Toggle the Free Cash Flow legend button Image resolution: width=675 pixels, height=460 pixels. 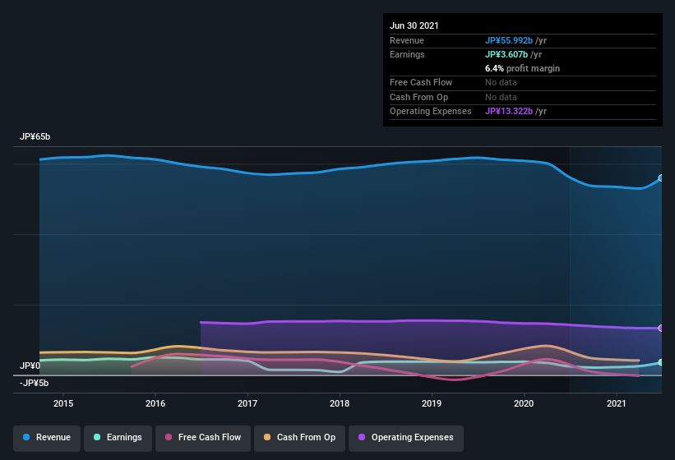coord(203,438)
